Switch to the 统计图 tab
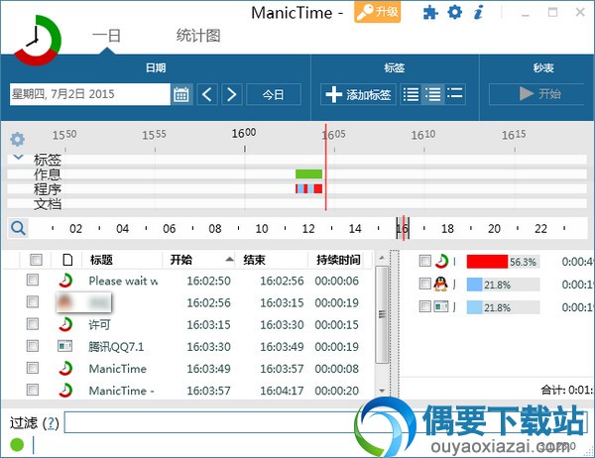The width and height of the screenshot is (595, 458). (197, 36)
